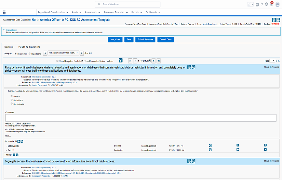Select Group by Impact Zone radio button
The image size is (282, 180).
click(30, 53)
